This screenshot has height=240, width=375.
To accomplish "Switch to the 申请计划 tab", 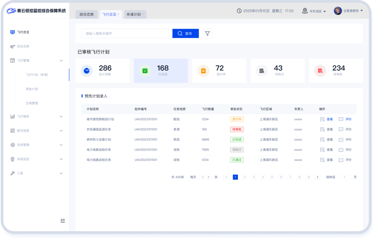I will point(133,15).
